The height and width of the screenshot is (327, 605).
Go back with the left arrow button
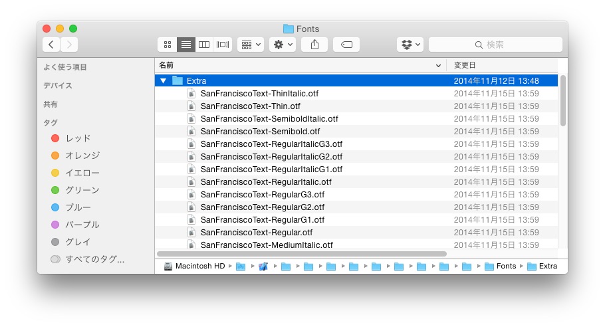[51, 45]
